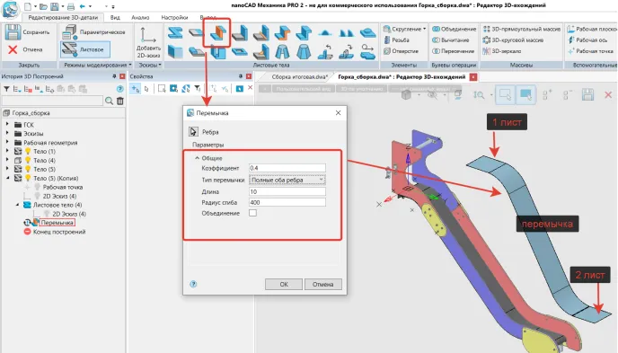Toggle visibility bulb of Рабочая точка
Image resolution: width=618 pixels, height=353 pixels.
point(38,187)
